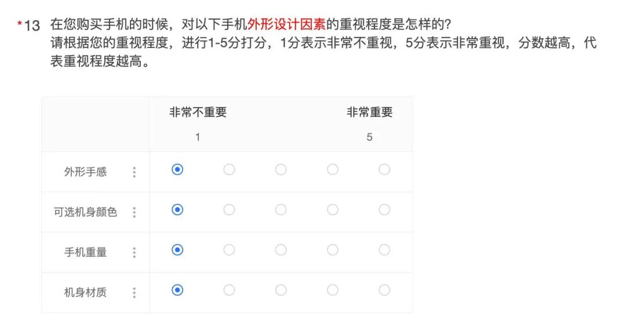The width and height of the screenshot is (626, 324).
Task: Click the three-dot icon beside 外形手感
Action: 134,172
